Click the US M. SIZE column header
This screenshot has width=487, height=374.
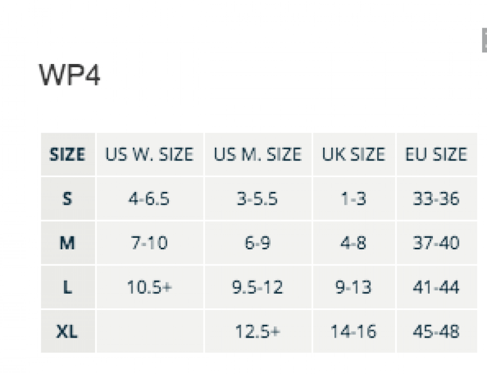(x=257, y=154)
